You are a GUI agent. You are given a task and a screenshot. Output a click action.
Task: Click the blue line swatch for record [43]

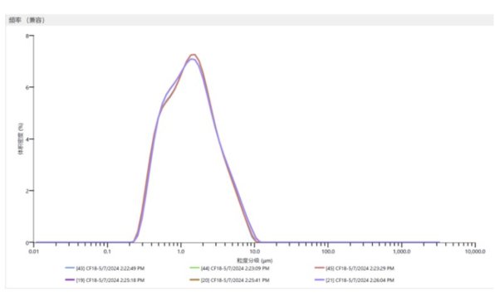70,268
